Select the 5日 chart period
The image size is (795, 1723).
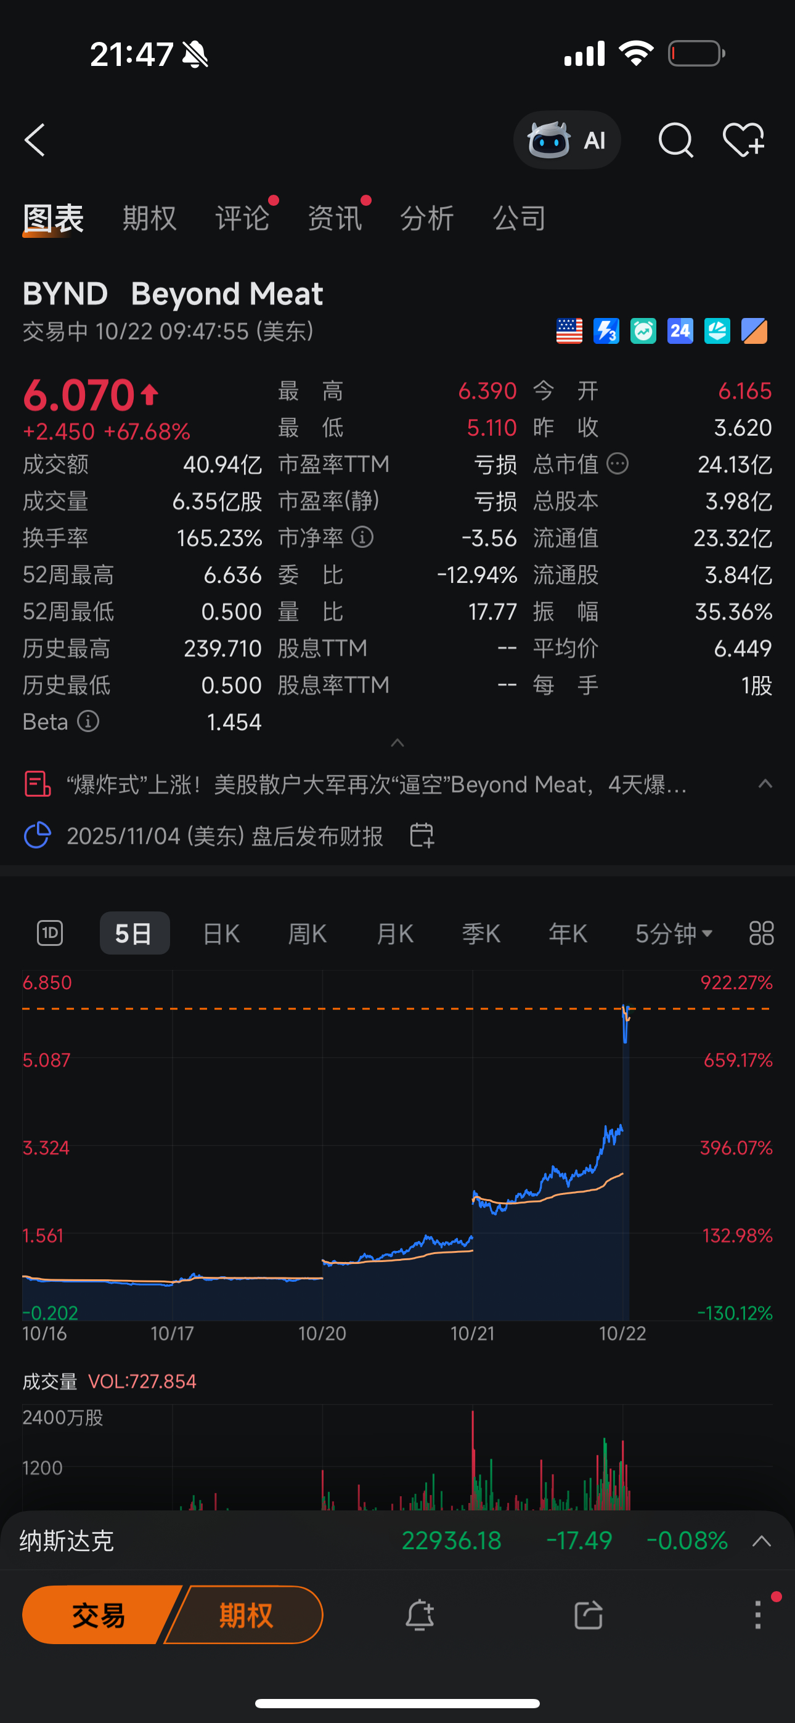[x=134, y=933]
